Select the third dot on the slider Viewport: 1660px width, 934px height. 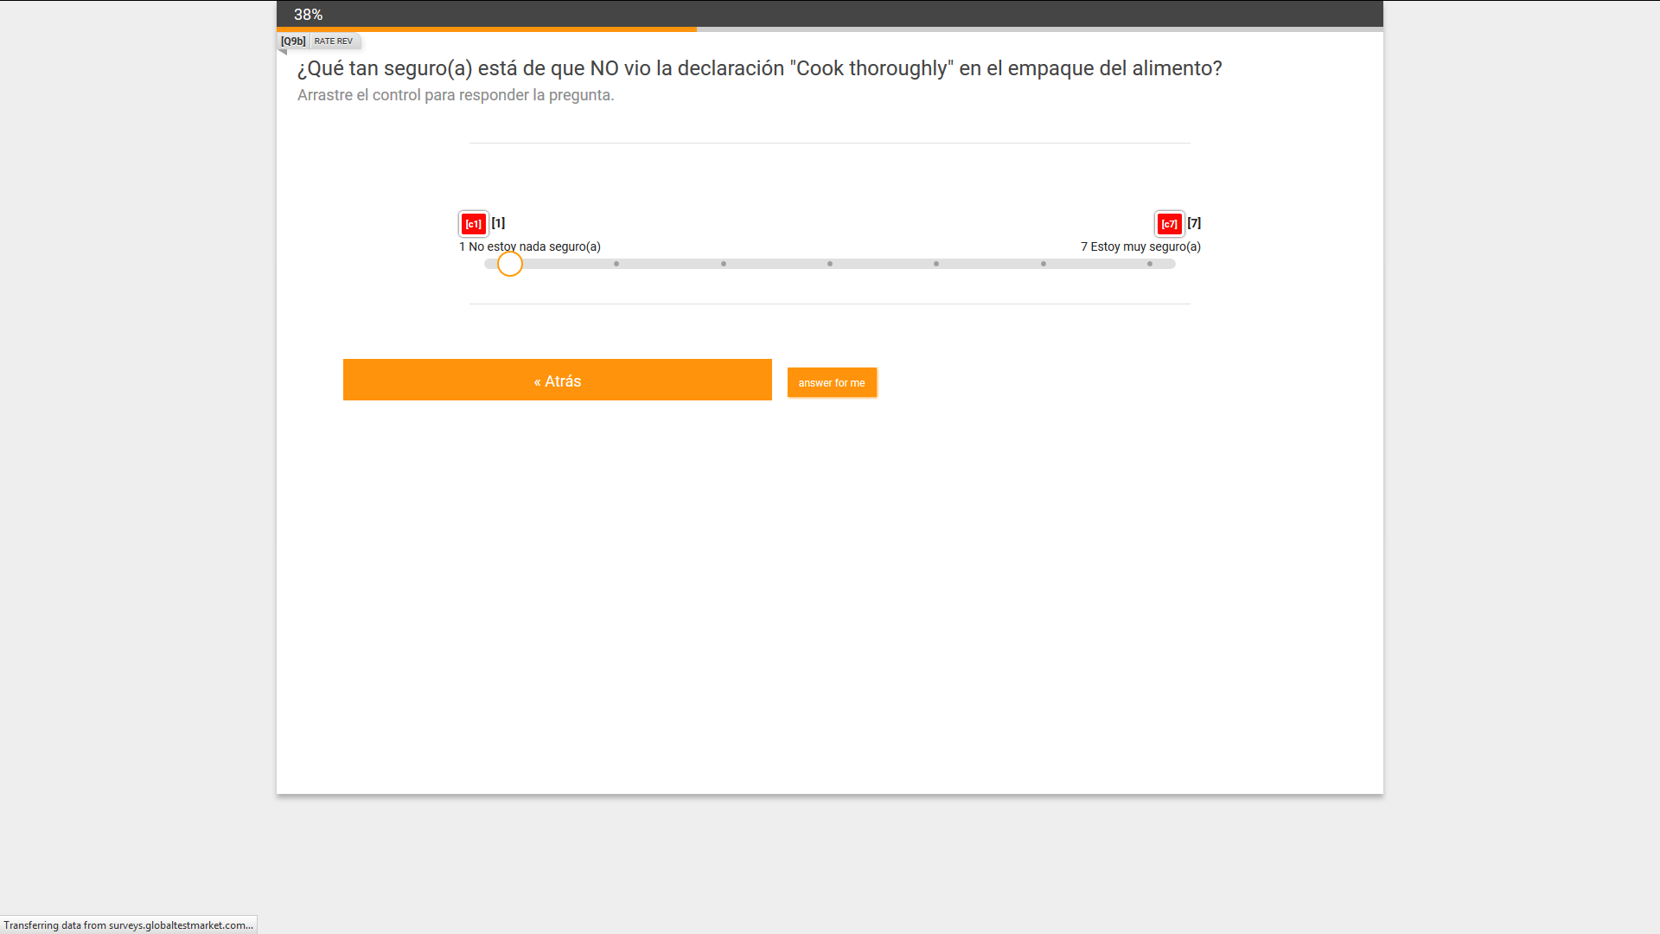pyautogui.click(x=724, y=264)
